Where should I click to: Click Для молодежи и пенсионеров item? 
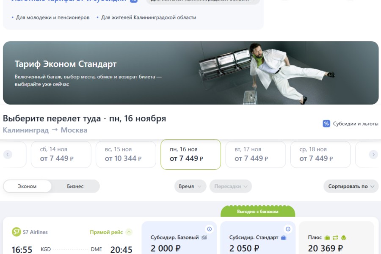53,17
